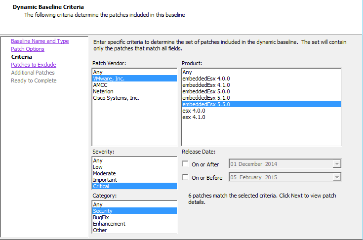Image resolution: width=363 pixels, height=240 pixels.
Task: Choose embeddedEsx 5.1.0 in Product list
Action: point(206,98)
